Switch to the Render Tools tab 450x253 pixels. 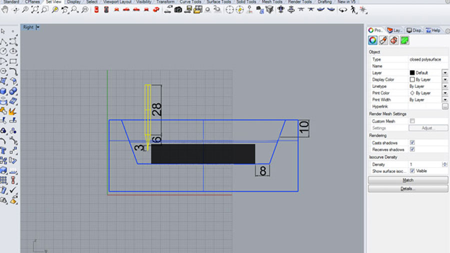tap(299, 1)
